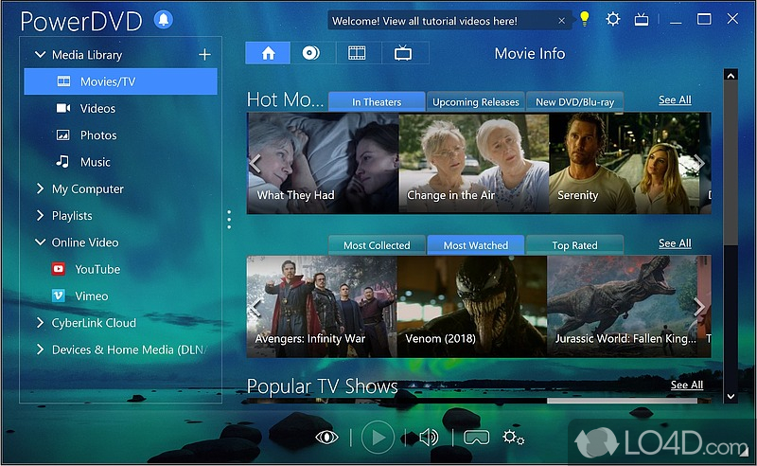Go to previous Hot Movies with left arrow
Image resolution: width=757 pixels, height=466 pixels.
tap(255, 163)
